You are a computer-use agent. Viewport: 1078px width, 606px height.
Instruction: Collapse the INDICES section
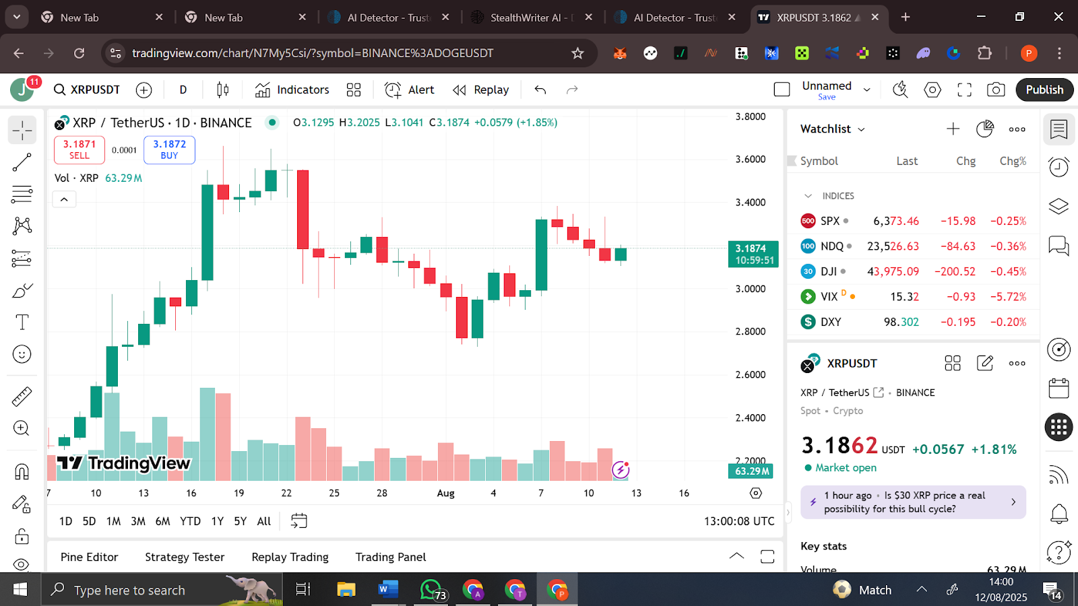click(808, 196)
